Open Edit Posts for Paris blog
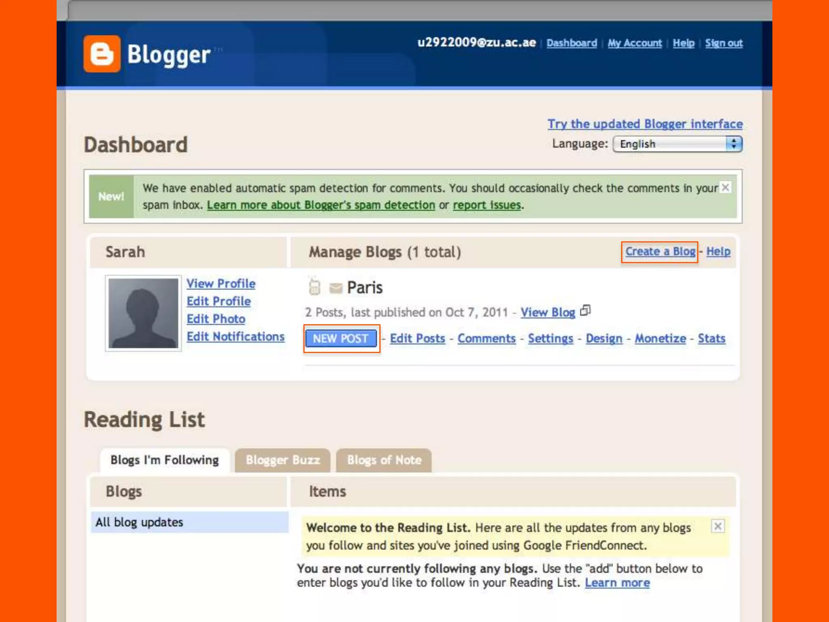829x622 pixels. click(x=417, y=339)
